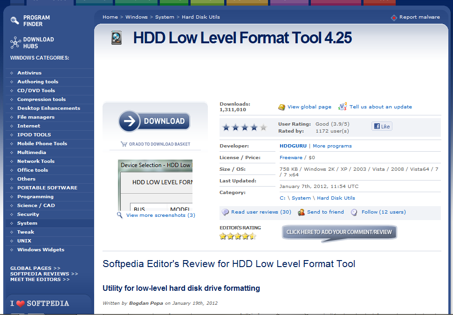
Task: Open the Science / CAD category
Action: click(x=36, y=205)
